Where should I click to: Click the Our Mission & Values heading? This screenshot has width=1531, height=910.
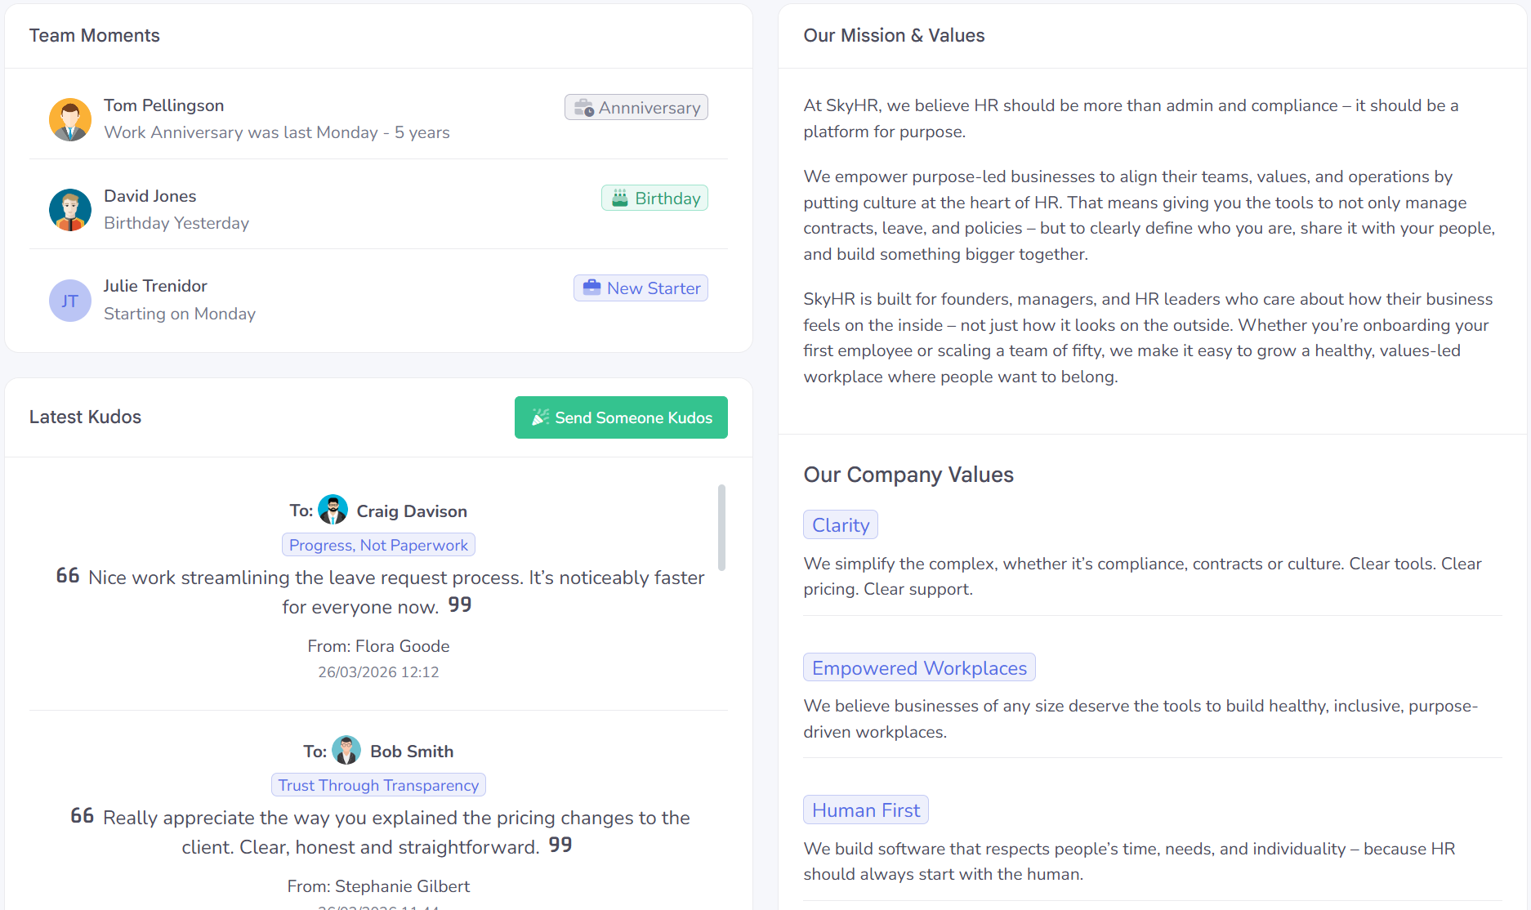(894, 35)
